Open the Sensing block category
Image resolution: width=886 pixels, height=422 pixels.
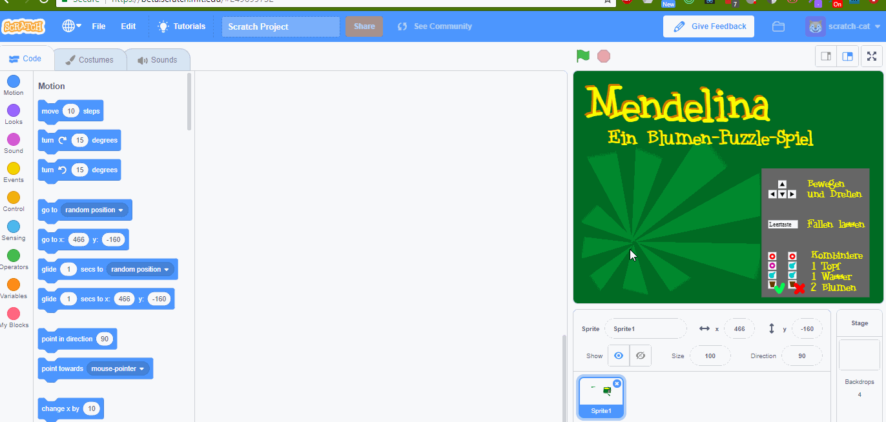14,230
